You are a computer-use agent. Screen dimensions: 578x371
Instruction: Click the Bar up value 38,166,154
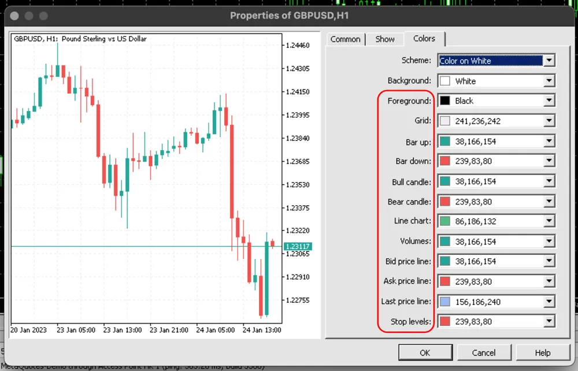pos(476,142)
